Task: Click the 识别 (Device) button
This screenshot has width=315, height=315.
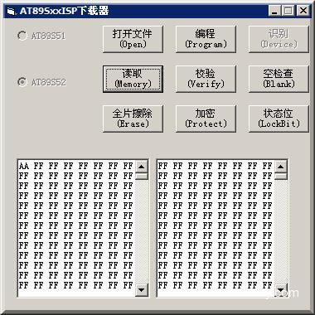Action: [279, 39]
